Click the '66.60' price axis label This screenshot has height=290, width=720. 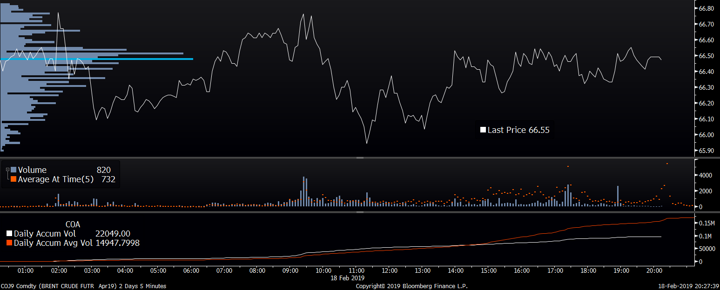click(707, 40)
